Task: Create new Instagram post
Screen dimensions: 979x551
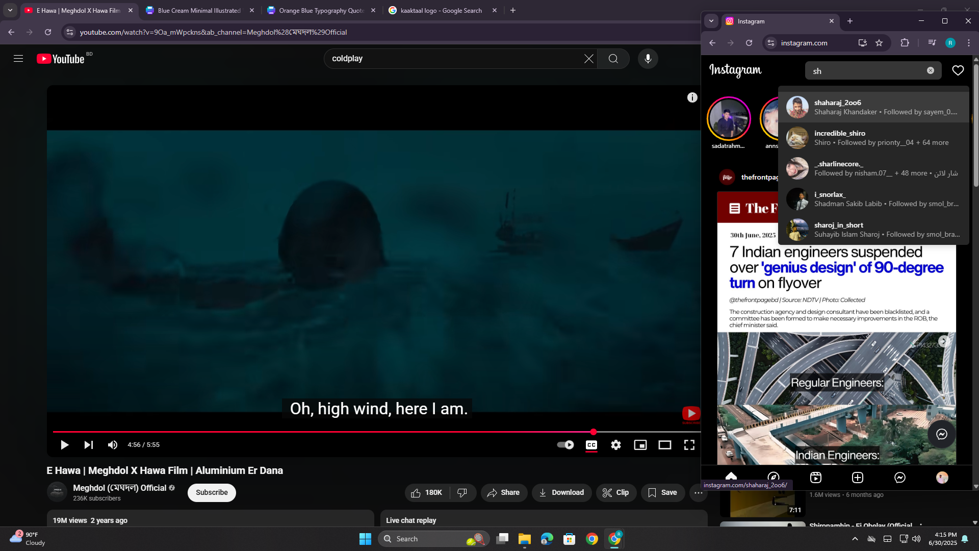Action: click(858, 478)
